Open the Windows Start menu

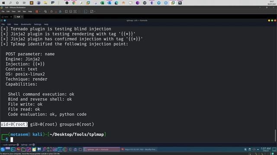pos(3,3)
